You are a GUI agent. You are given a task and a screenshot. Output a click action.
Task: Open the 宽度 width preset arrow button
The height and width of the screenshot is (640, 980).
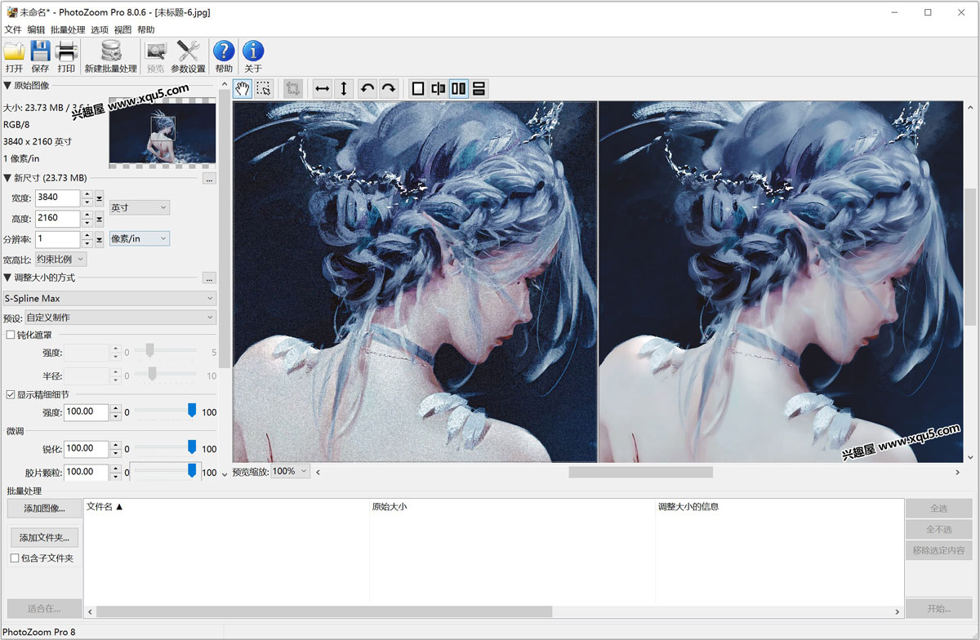point(99,198)
